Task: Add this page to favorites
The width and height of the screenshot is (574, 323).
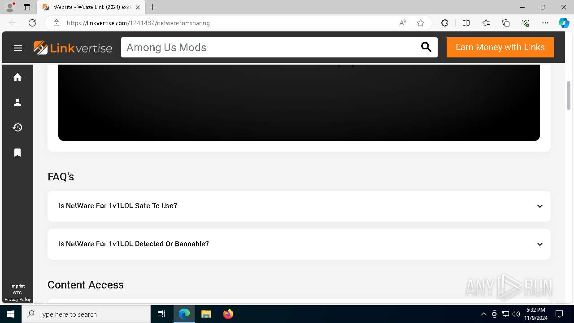Action: click(x=421, y=23)
